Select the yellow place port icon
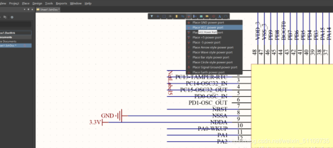Screen dimensions: 333x148 [x=207, y=16]
